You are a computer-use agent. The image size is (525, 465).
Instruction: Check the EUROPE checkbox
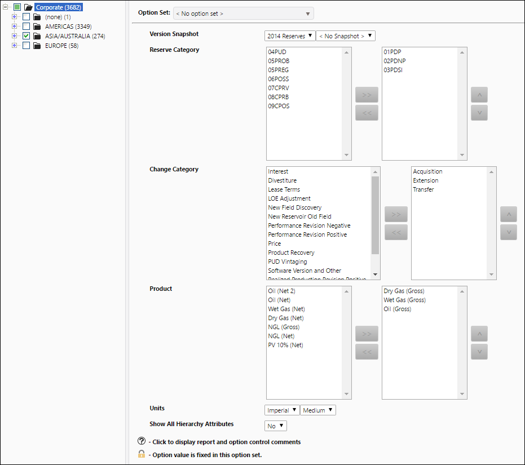click(26, 46)
